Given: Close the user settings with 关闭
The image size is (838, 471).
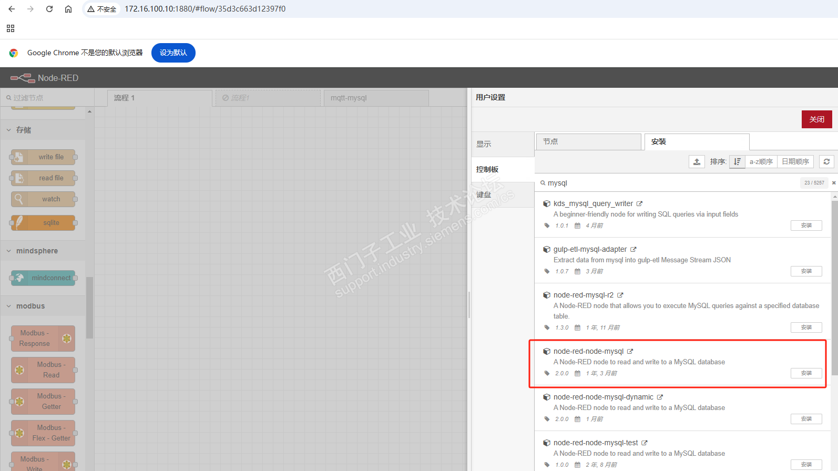Looking at the screenshot, I should (817, 119).
